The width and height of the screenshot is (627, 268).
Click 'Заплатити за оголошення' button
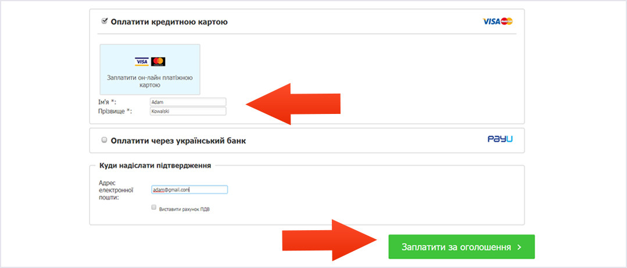coord(461,247)
